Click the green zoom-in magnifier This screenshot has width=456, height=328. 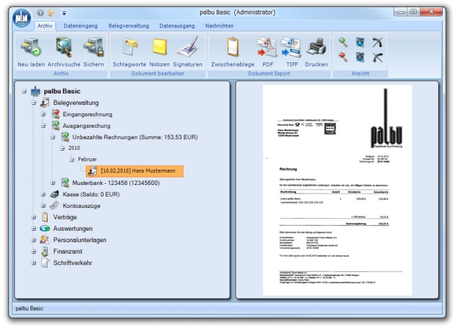[342, 43]
